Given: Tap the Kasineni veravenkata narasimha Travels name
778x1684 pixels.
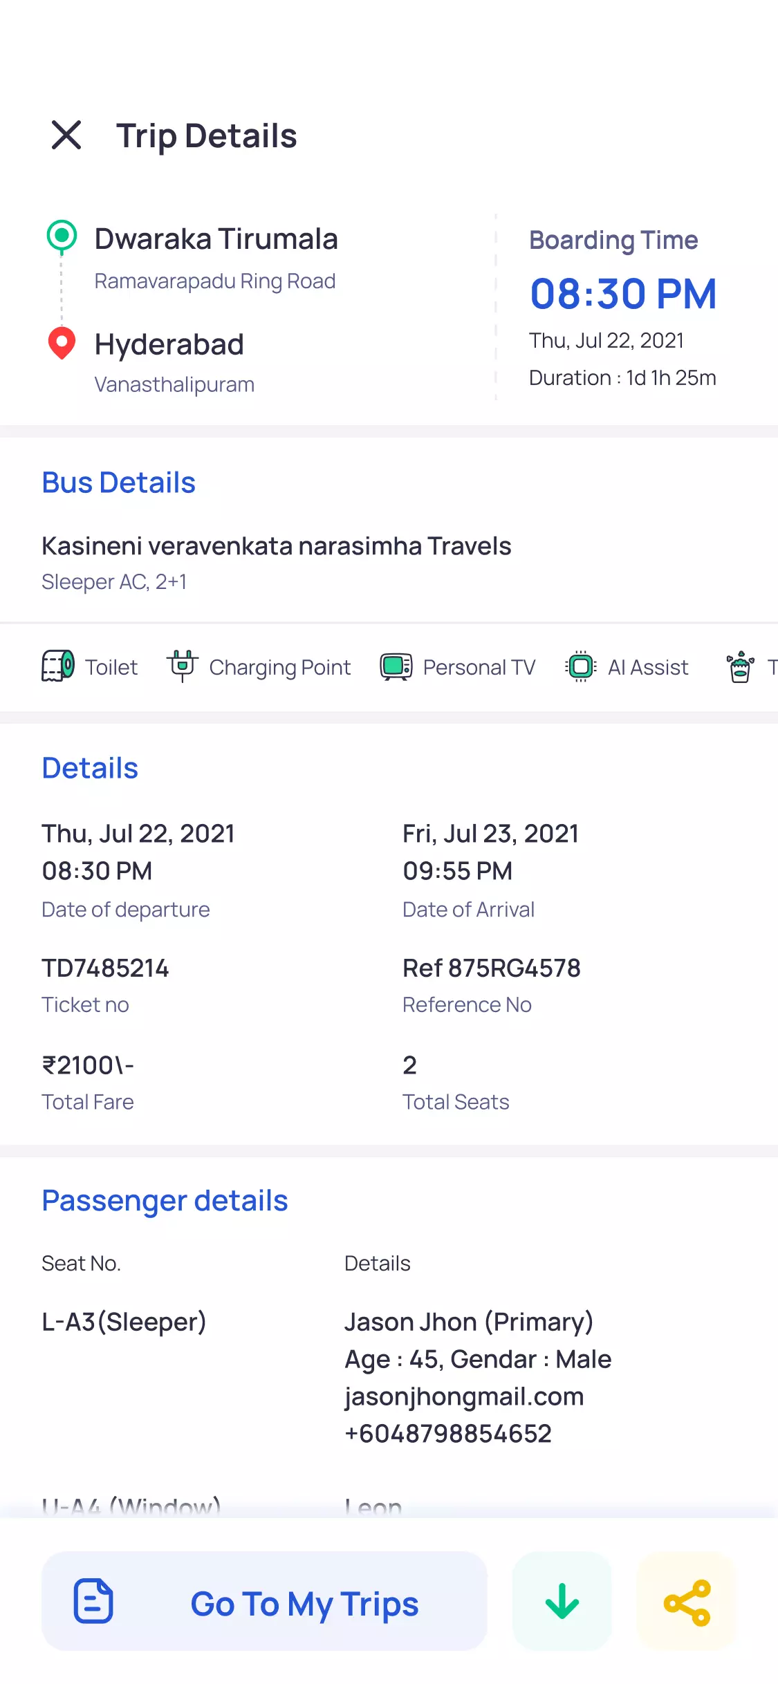Looking at the screenshot, I should tap(277, 546).
